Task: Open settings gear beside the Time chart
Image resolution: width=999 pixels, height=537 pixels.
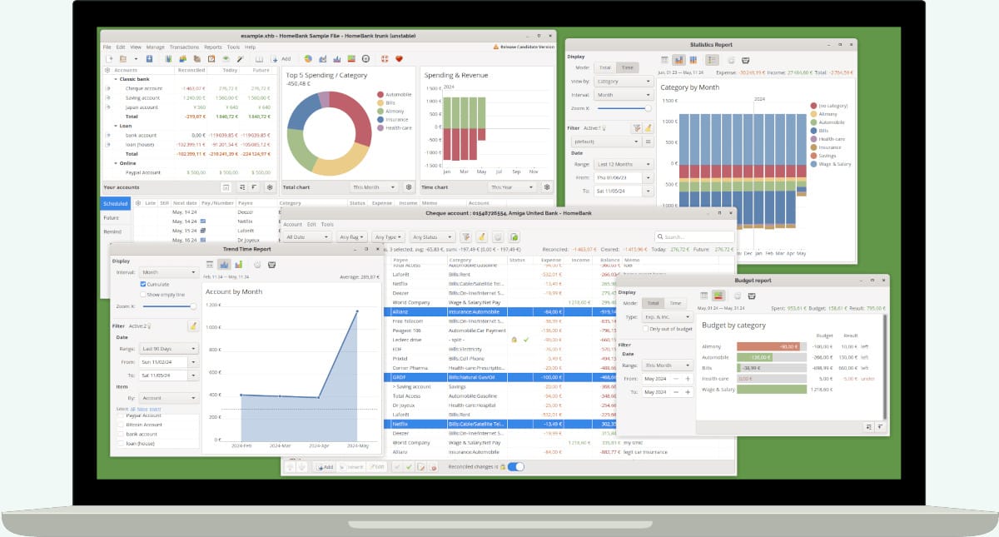Action: pyautogui.click(x=546, y=187)
